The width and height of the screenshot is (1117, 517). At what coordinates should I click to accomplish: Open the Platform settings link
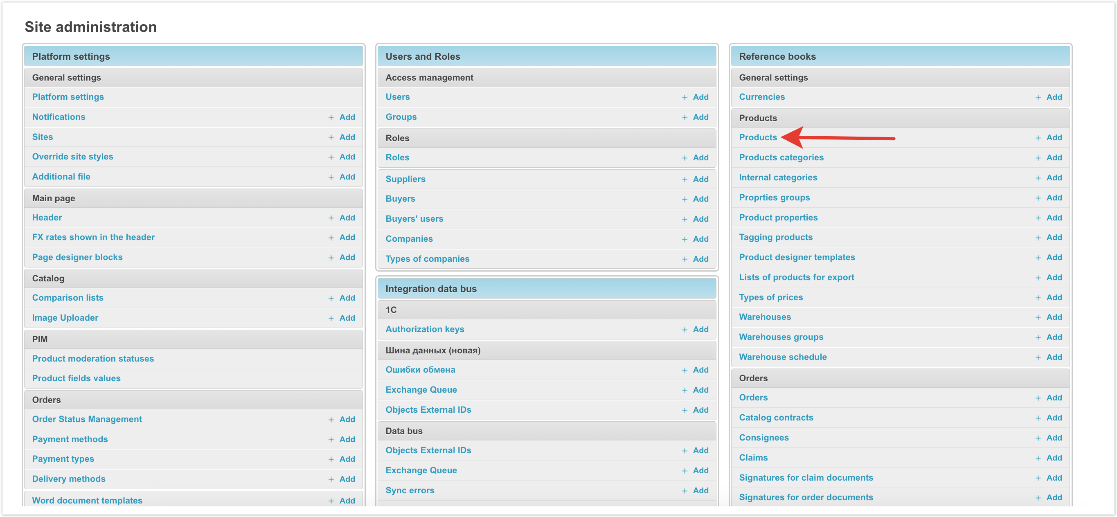pos(68,97)
